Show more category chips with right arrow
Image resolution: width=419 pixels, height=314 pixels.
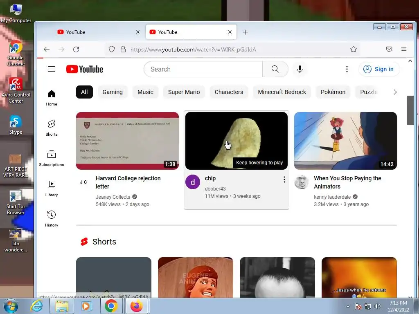(395, 92)
